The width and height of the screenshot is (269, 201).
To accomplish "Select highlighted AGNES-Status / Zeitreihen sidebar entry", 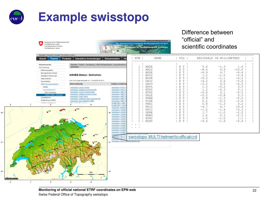I will click(51, 95).
